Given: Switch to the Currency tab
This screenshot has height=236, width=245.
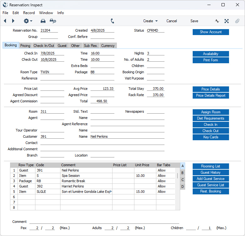Looking at the screenshot, I should (x=108, y=46).
